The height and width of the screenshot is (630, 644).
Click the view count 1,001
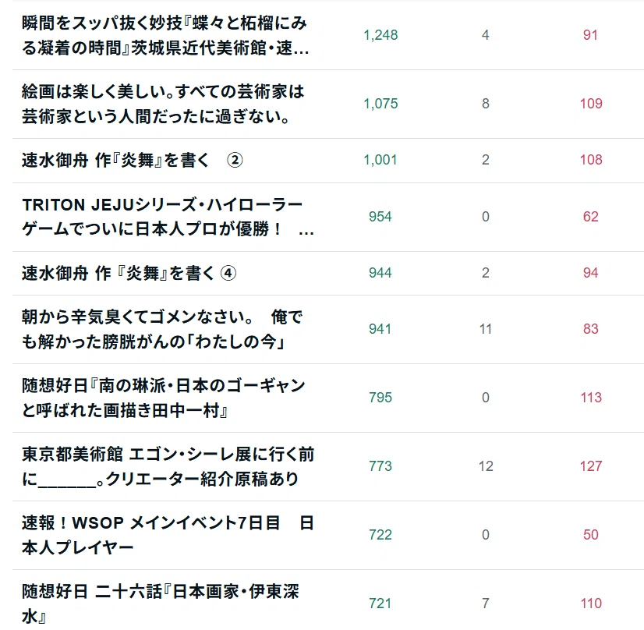(380, 160)
